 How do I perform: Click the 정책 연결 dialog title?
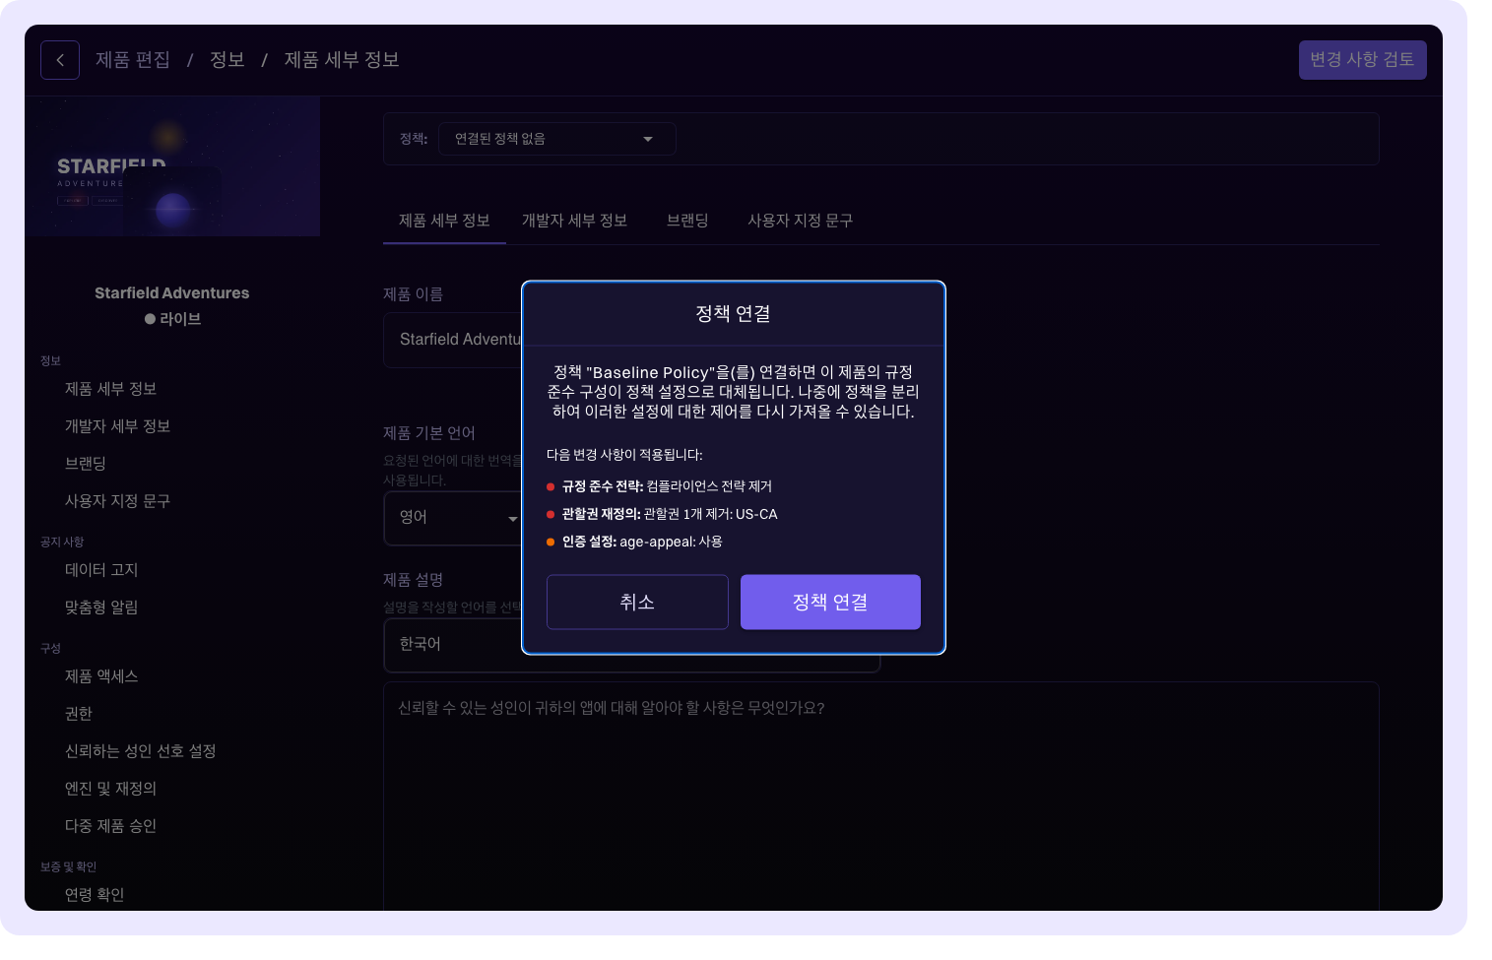pos(733,313)
